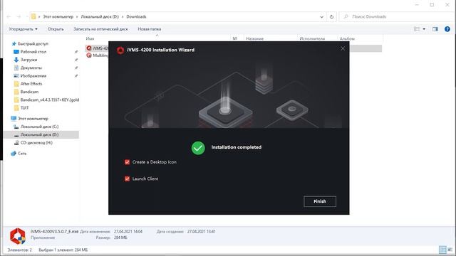Image resolution: width=456 pixels, height=256 pixels.
Task: Click New folder (Новая папка) in toolbar
Action: coord(149,29)
